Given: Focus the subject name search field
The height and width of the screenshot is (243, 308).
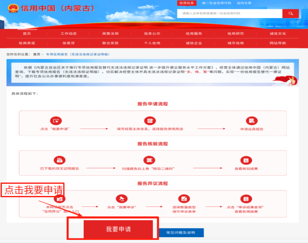Looking at the screenshot, I should point(230,13).
